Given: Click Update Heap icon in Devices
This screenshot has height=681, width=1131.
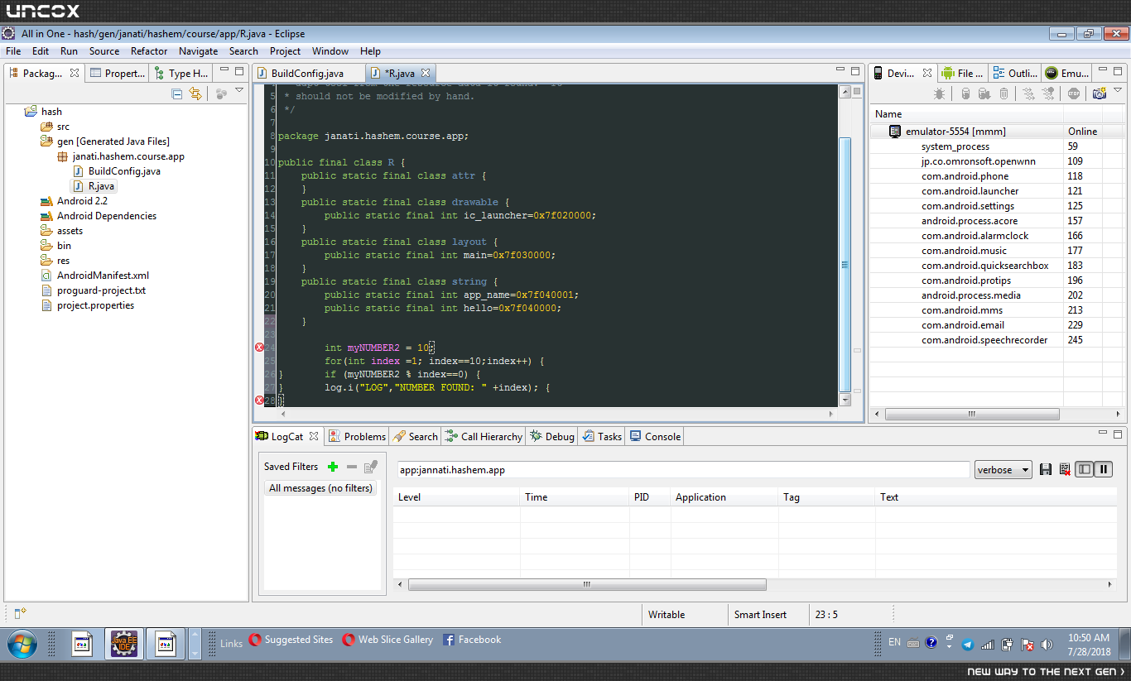Looking at the screenshot, I should tap(965, 94).
